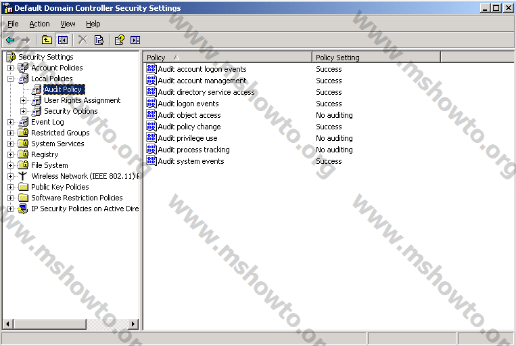
Task: Click 'No auditing' for Audit process tracking
Action: coord(334,150)
